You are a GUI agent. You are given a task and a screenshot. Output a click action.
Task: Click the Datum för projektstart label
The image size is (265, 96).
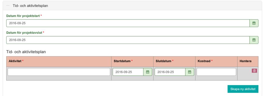coord(23,16)
